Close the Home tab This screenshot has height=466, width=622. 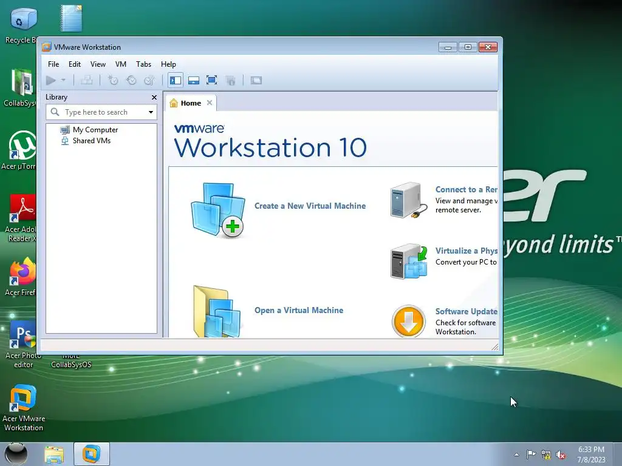click(210, 103)
